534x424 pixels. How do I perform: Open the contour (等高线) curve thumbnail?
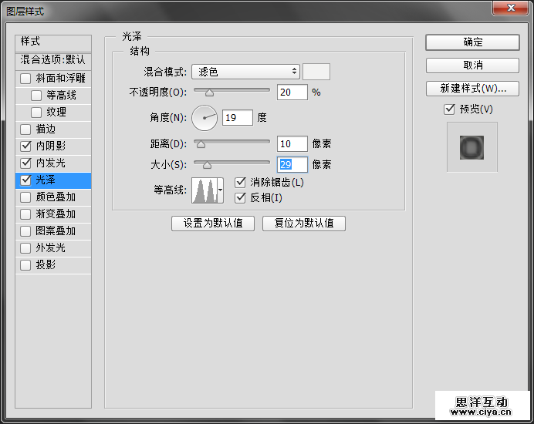click(x=204, y=190)
